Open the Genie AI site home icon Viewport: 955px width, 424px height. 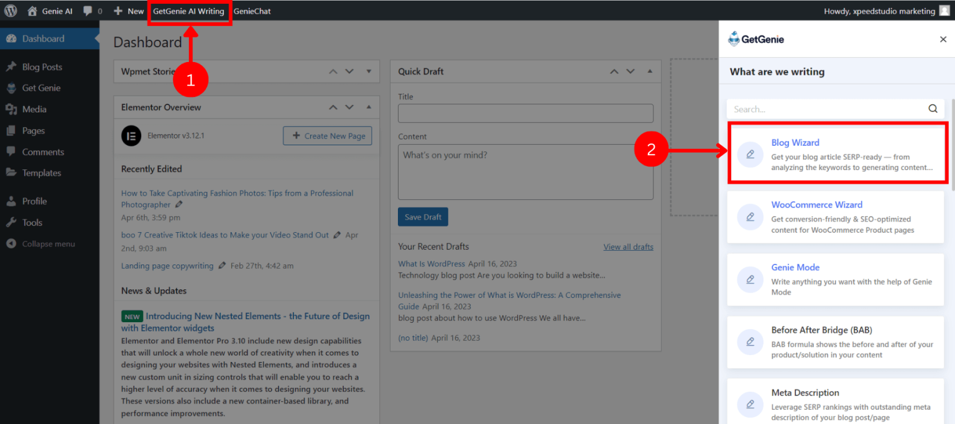[32, 11]
